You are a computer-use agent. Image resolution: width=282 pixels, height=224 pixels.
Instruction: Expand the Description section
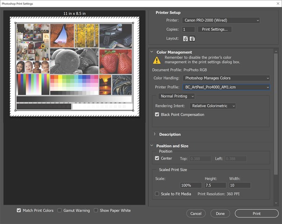coord(155,134)
